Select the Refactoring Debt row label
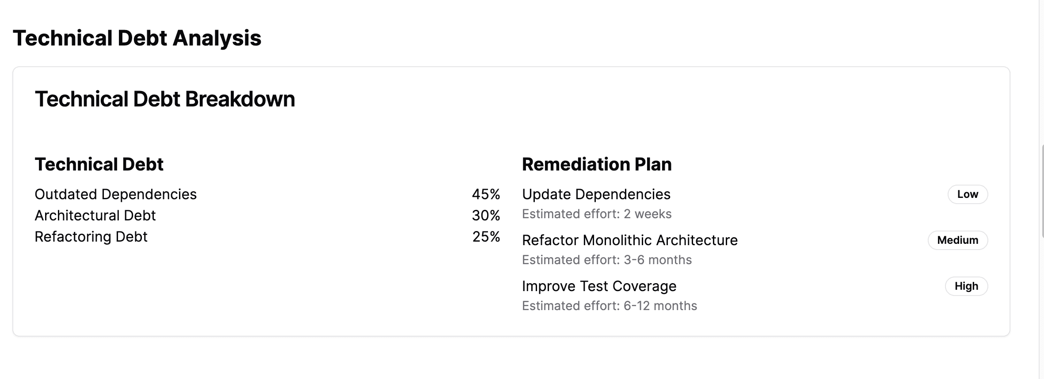This screenshot has width=1044, height=379. (x=91, y=237)
